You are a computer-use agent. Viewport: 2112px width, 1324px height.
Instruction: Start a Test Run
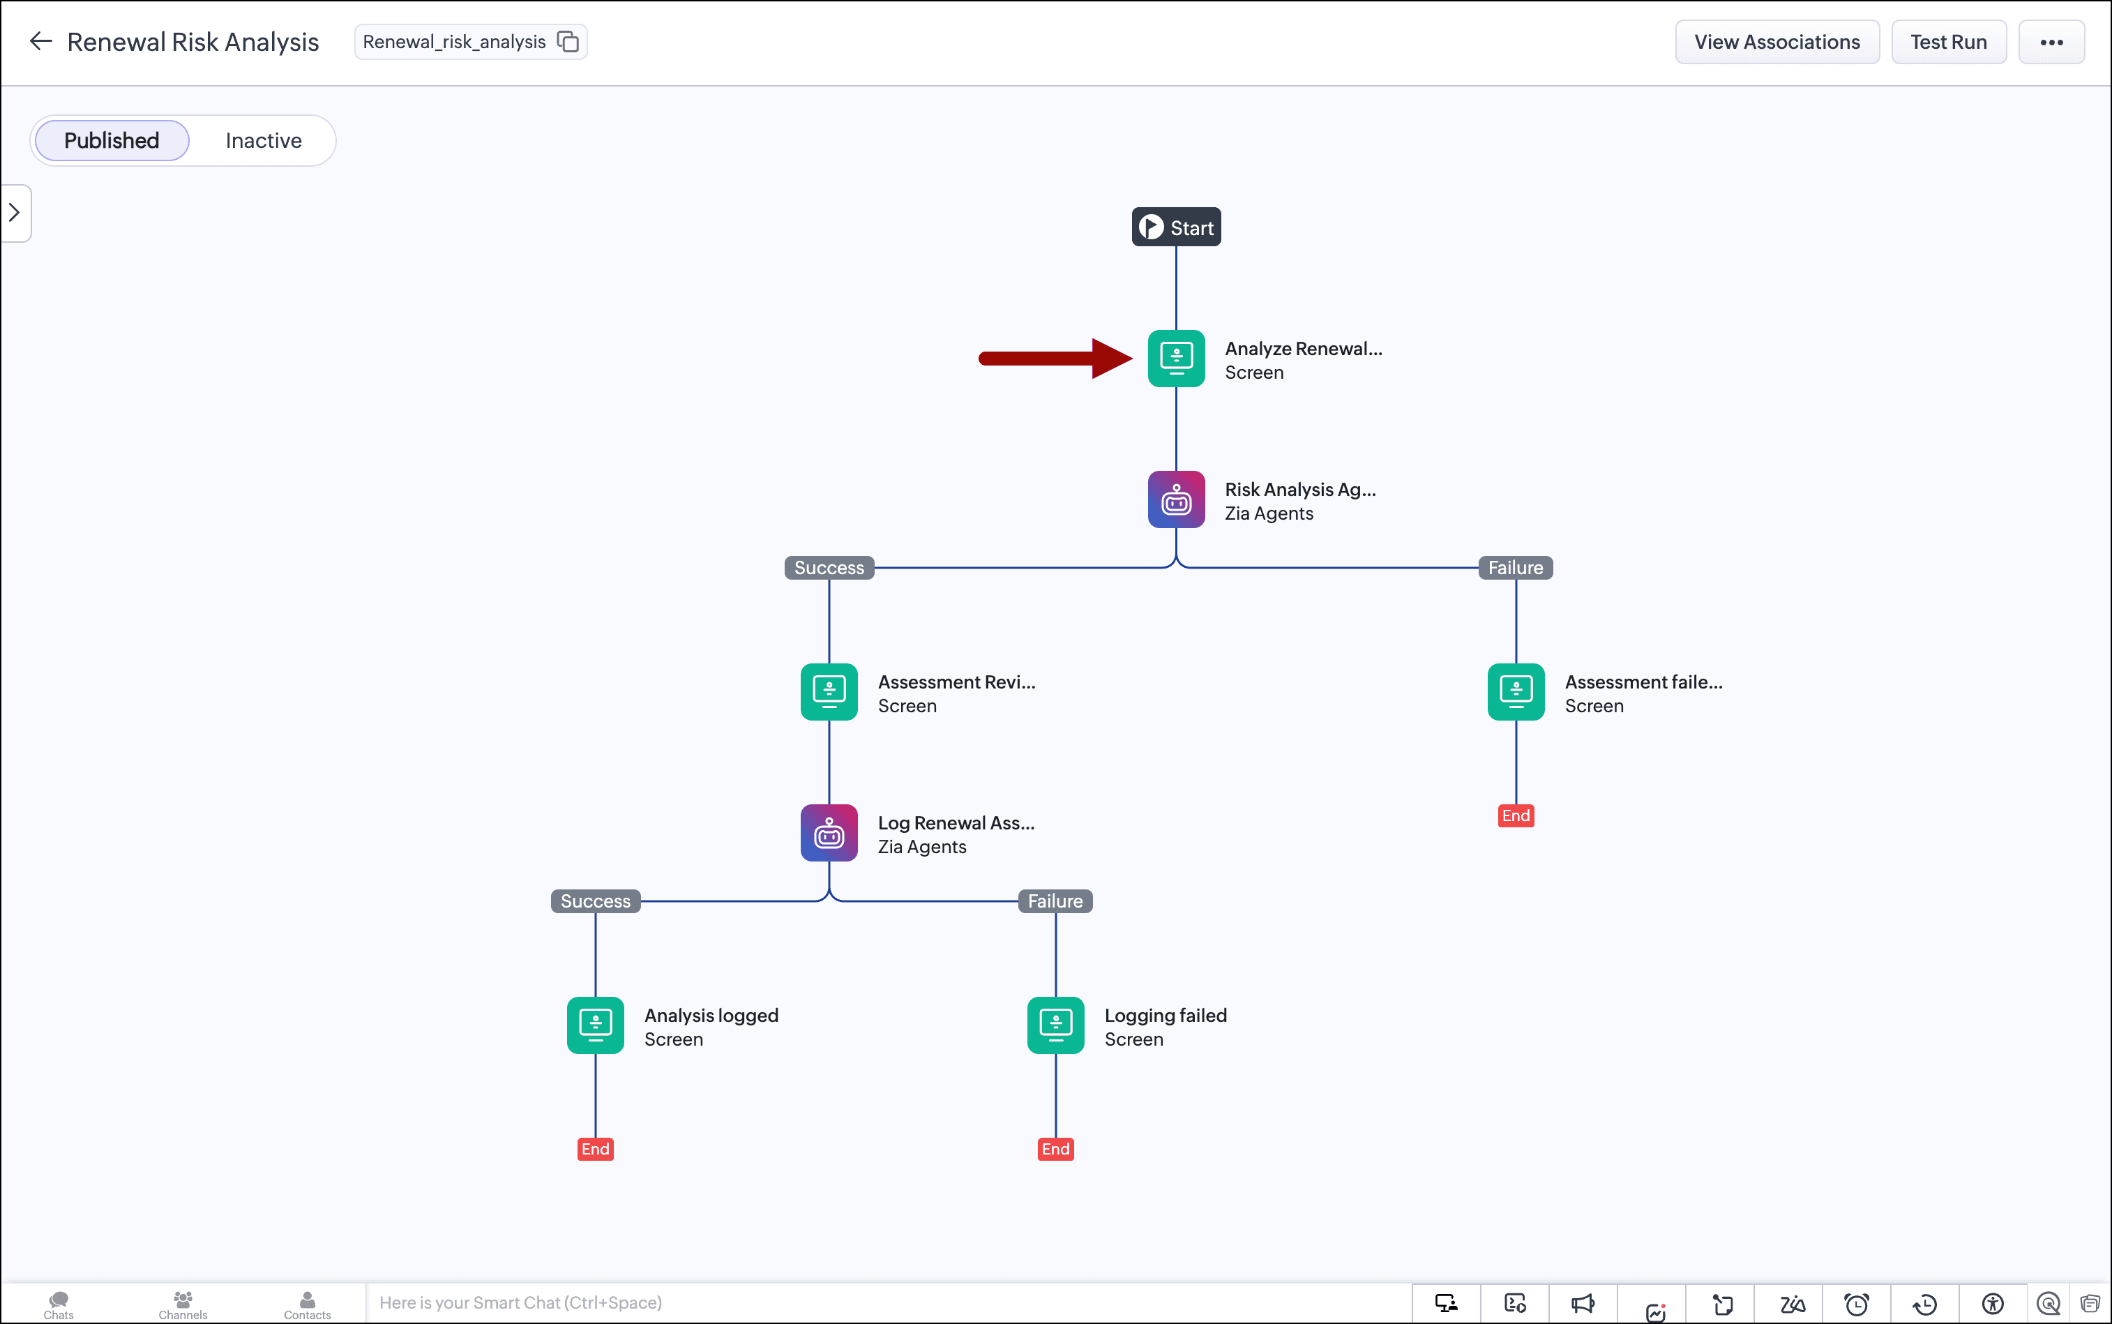1948,42
